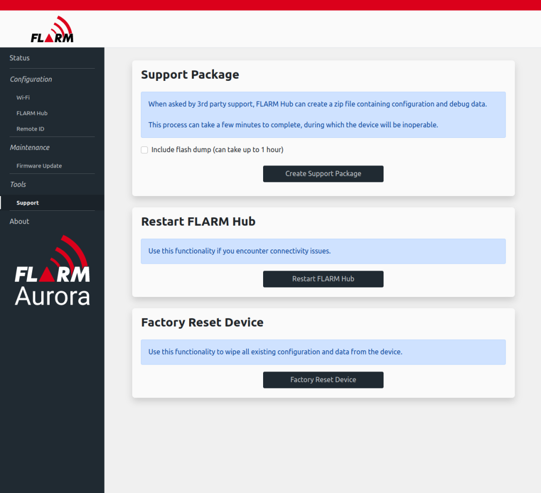Image resolution: width=541 pixels, height=493 pixels.
Task: Click the Support Package heading
Action: point(190,75)
